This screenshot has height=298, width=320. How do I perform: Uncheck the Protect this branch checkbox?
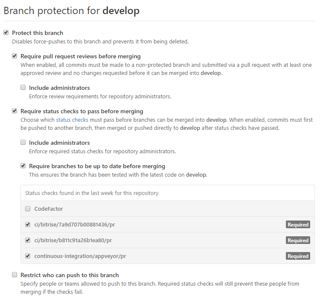point(6,32)
